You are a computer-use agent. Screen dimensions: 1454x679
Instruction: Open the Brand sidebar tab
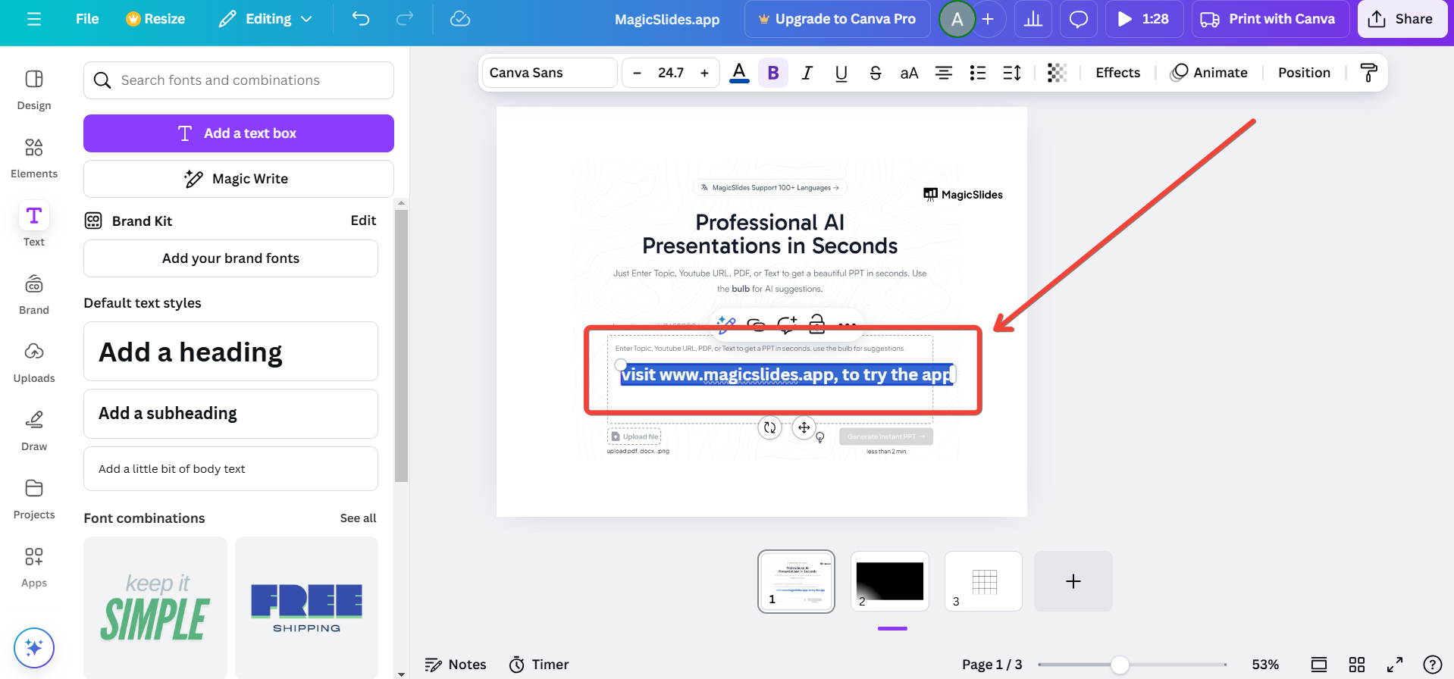(34, 294)
